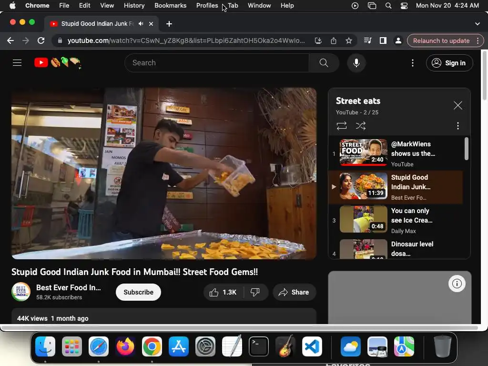Screen dimensions: 488x366
Task: Toggle loop playlist in Street eats
Action: [341, 126]
